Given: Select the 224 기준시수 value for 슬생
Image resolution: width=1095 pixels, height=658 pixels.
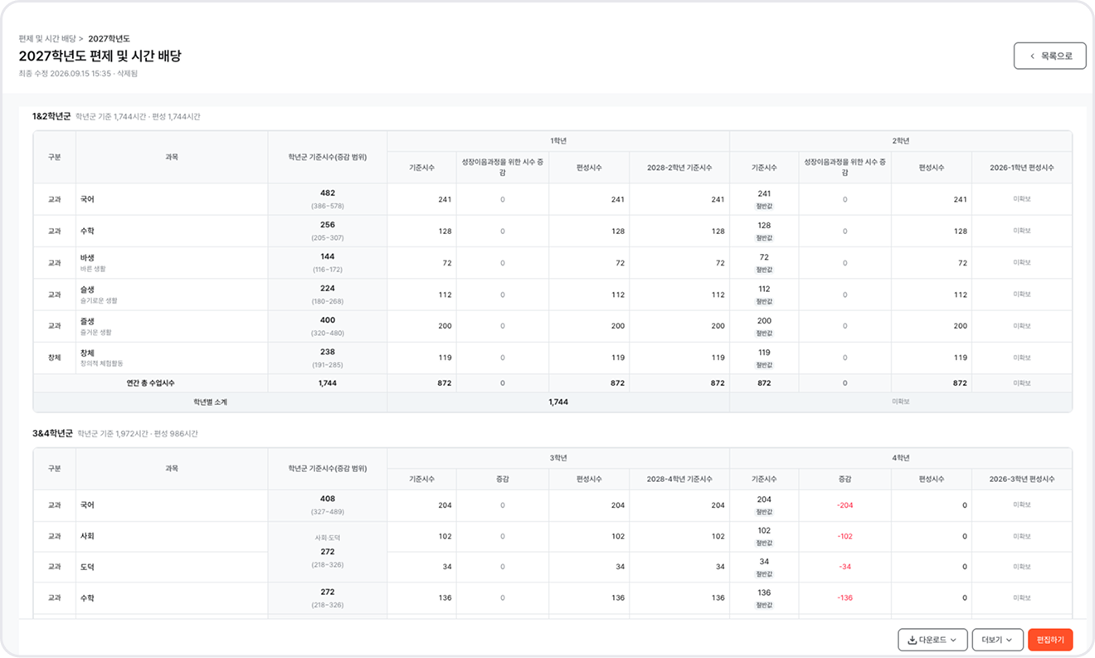Looking at the screenshot, I should pyautogui.click(x=328, y=288).
